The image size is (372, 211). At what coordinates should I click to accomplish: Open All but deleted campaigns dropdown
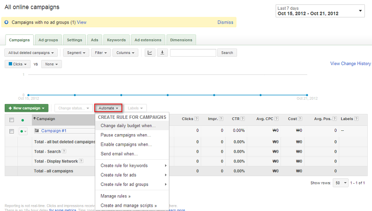(x=31, y=53)
